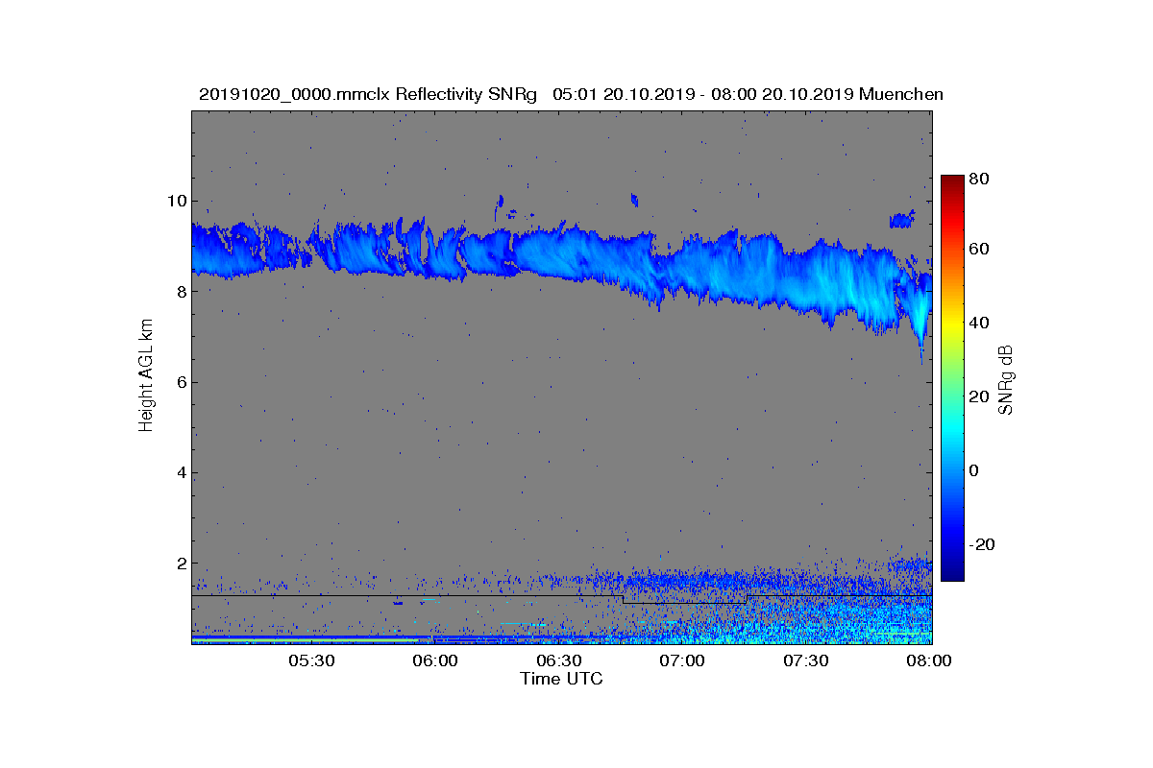Click the height tick label 6

(180, 382)
